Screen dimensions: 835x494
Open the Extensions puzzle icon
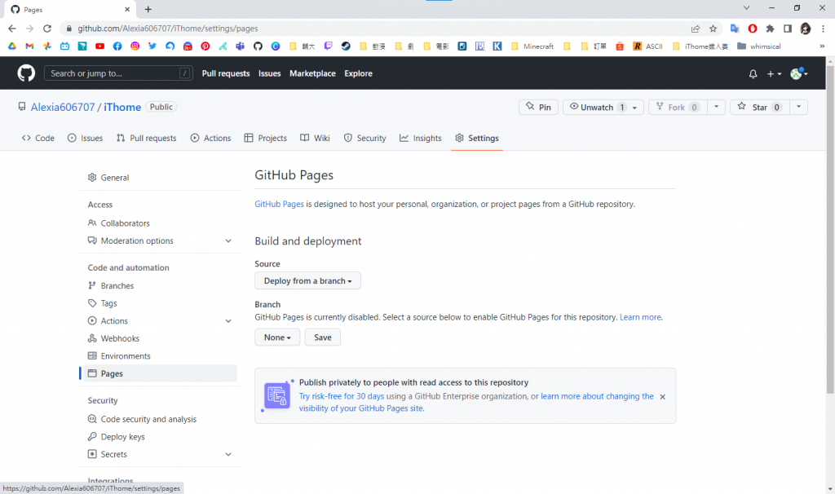(x=770, y=29)
